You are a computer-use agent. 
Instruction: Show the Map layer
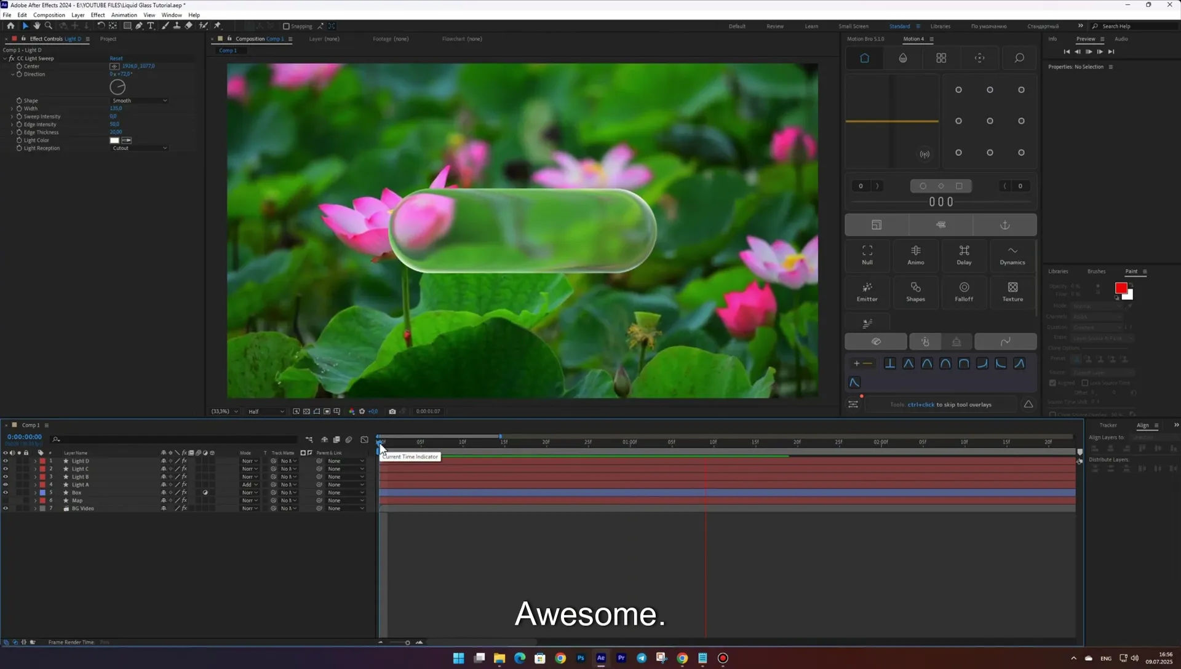pos(6,501)
